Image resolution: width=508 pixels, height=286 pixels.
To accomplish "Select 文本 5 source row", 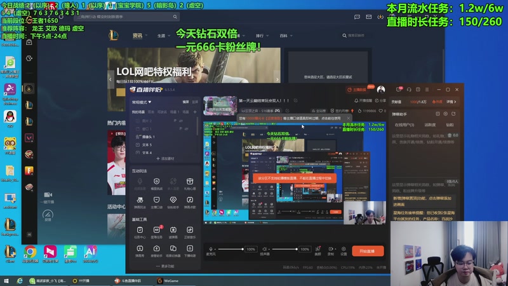I will click(x=165, y=145).
